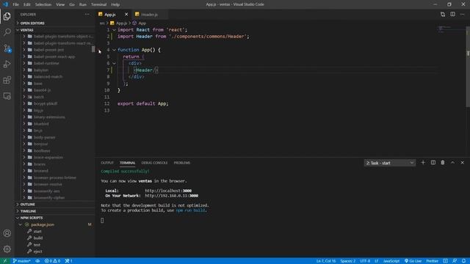Image resolution: width=470 pixels, height=264 pixels.
Task: Click the UTF-8 encoding indicator
Action: pos(365,261)
